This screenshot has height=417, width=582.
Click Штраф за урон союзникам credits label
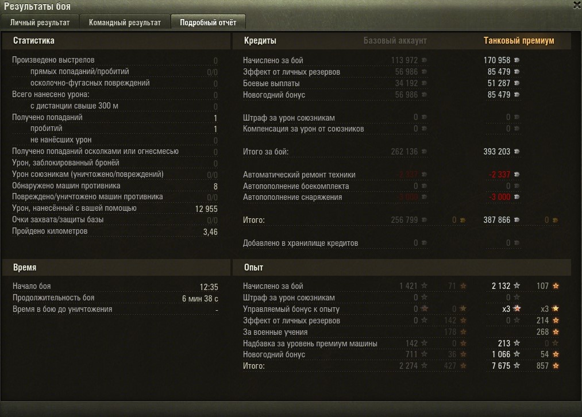(x=289, y=118)
